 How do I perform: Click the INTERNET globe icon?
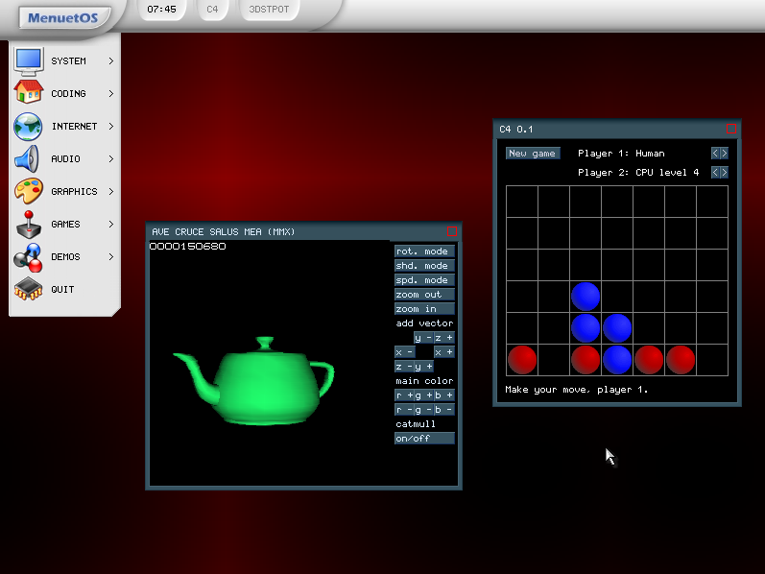click(28, 127)
